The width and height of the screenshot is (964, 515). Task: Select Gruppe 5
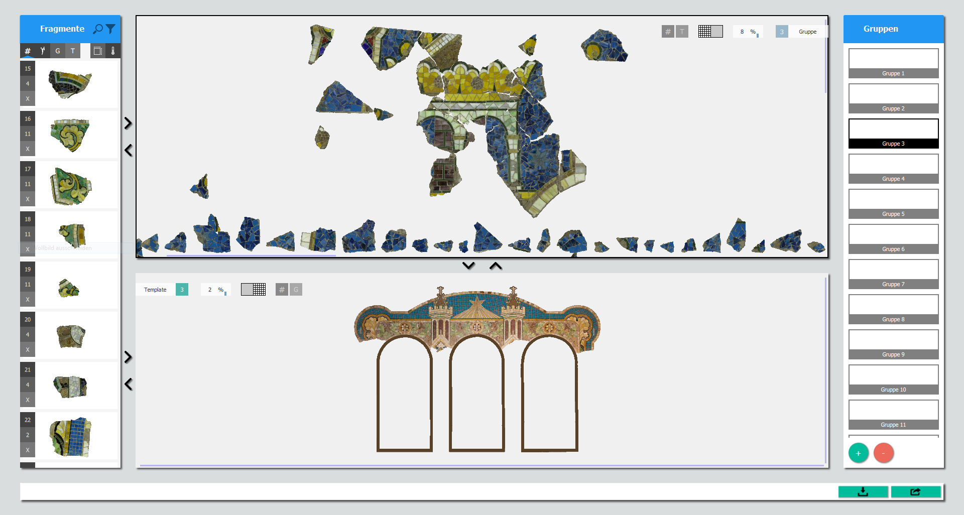(893, 204)
